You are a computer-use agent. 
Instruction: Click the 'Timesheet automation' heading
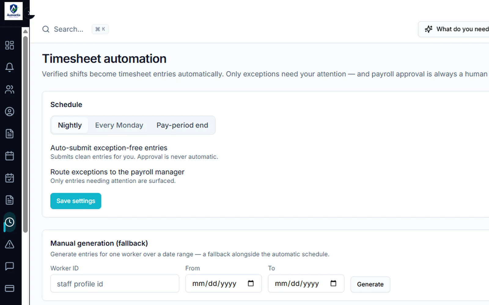click(104, 59)
